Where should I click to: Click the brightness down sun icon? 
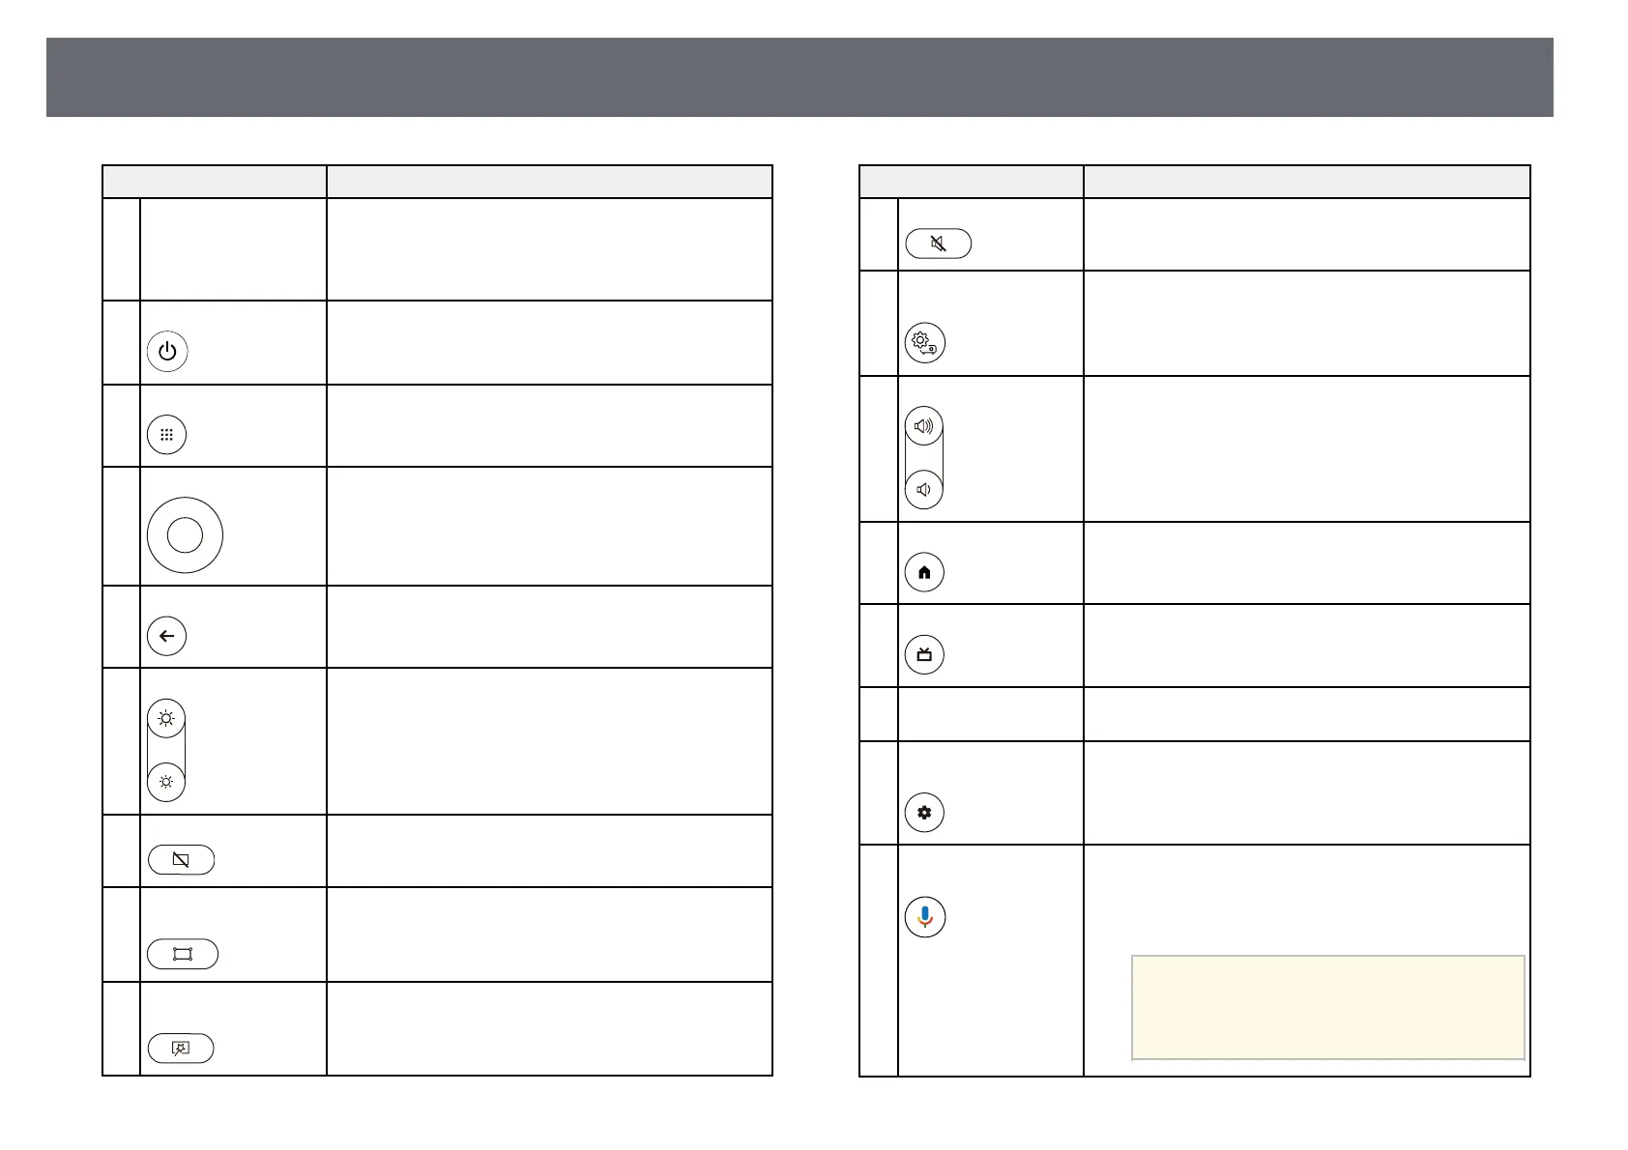(166, 782)
